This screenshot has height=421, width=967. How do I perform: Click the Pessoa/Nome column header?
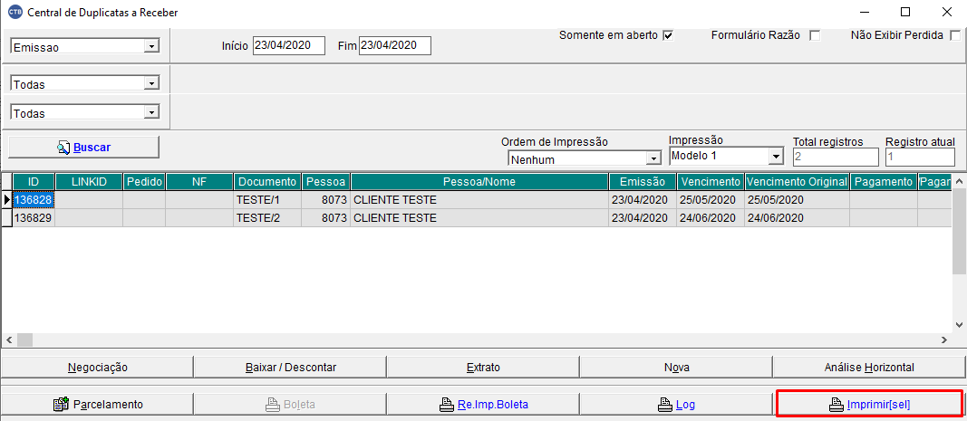pyautogui.click(x=479, y=182)
